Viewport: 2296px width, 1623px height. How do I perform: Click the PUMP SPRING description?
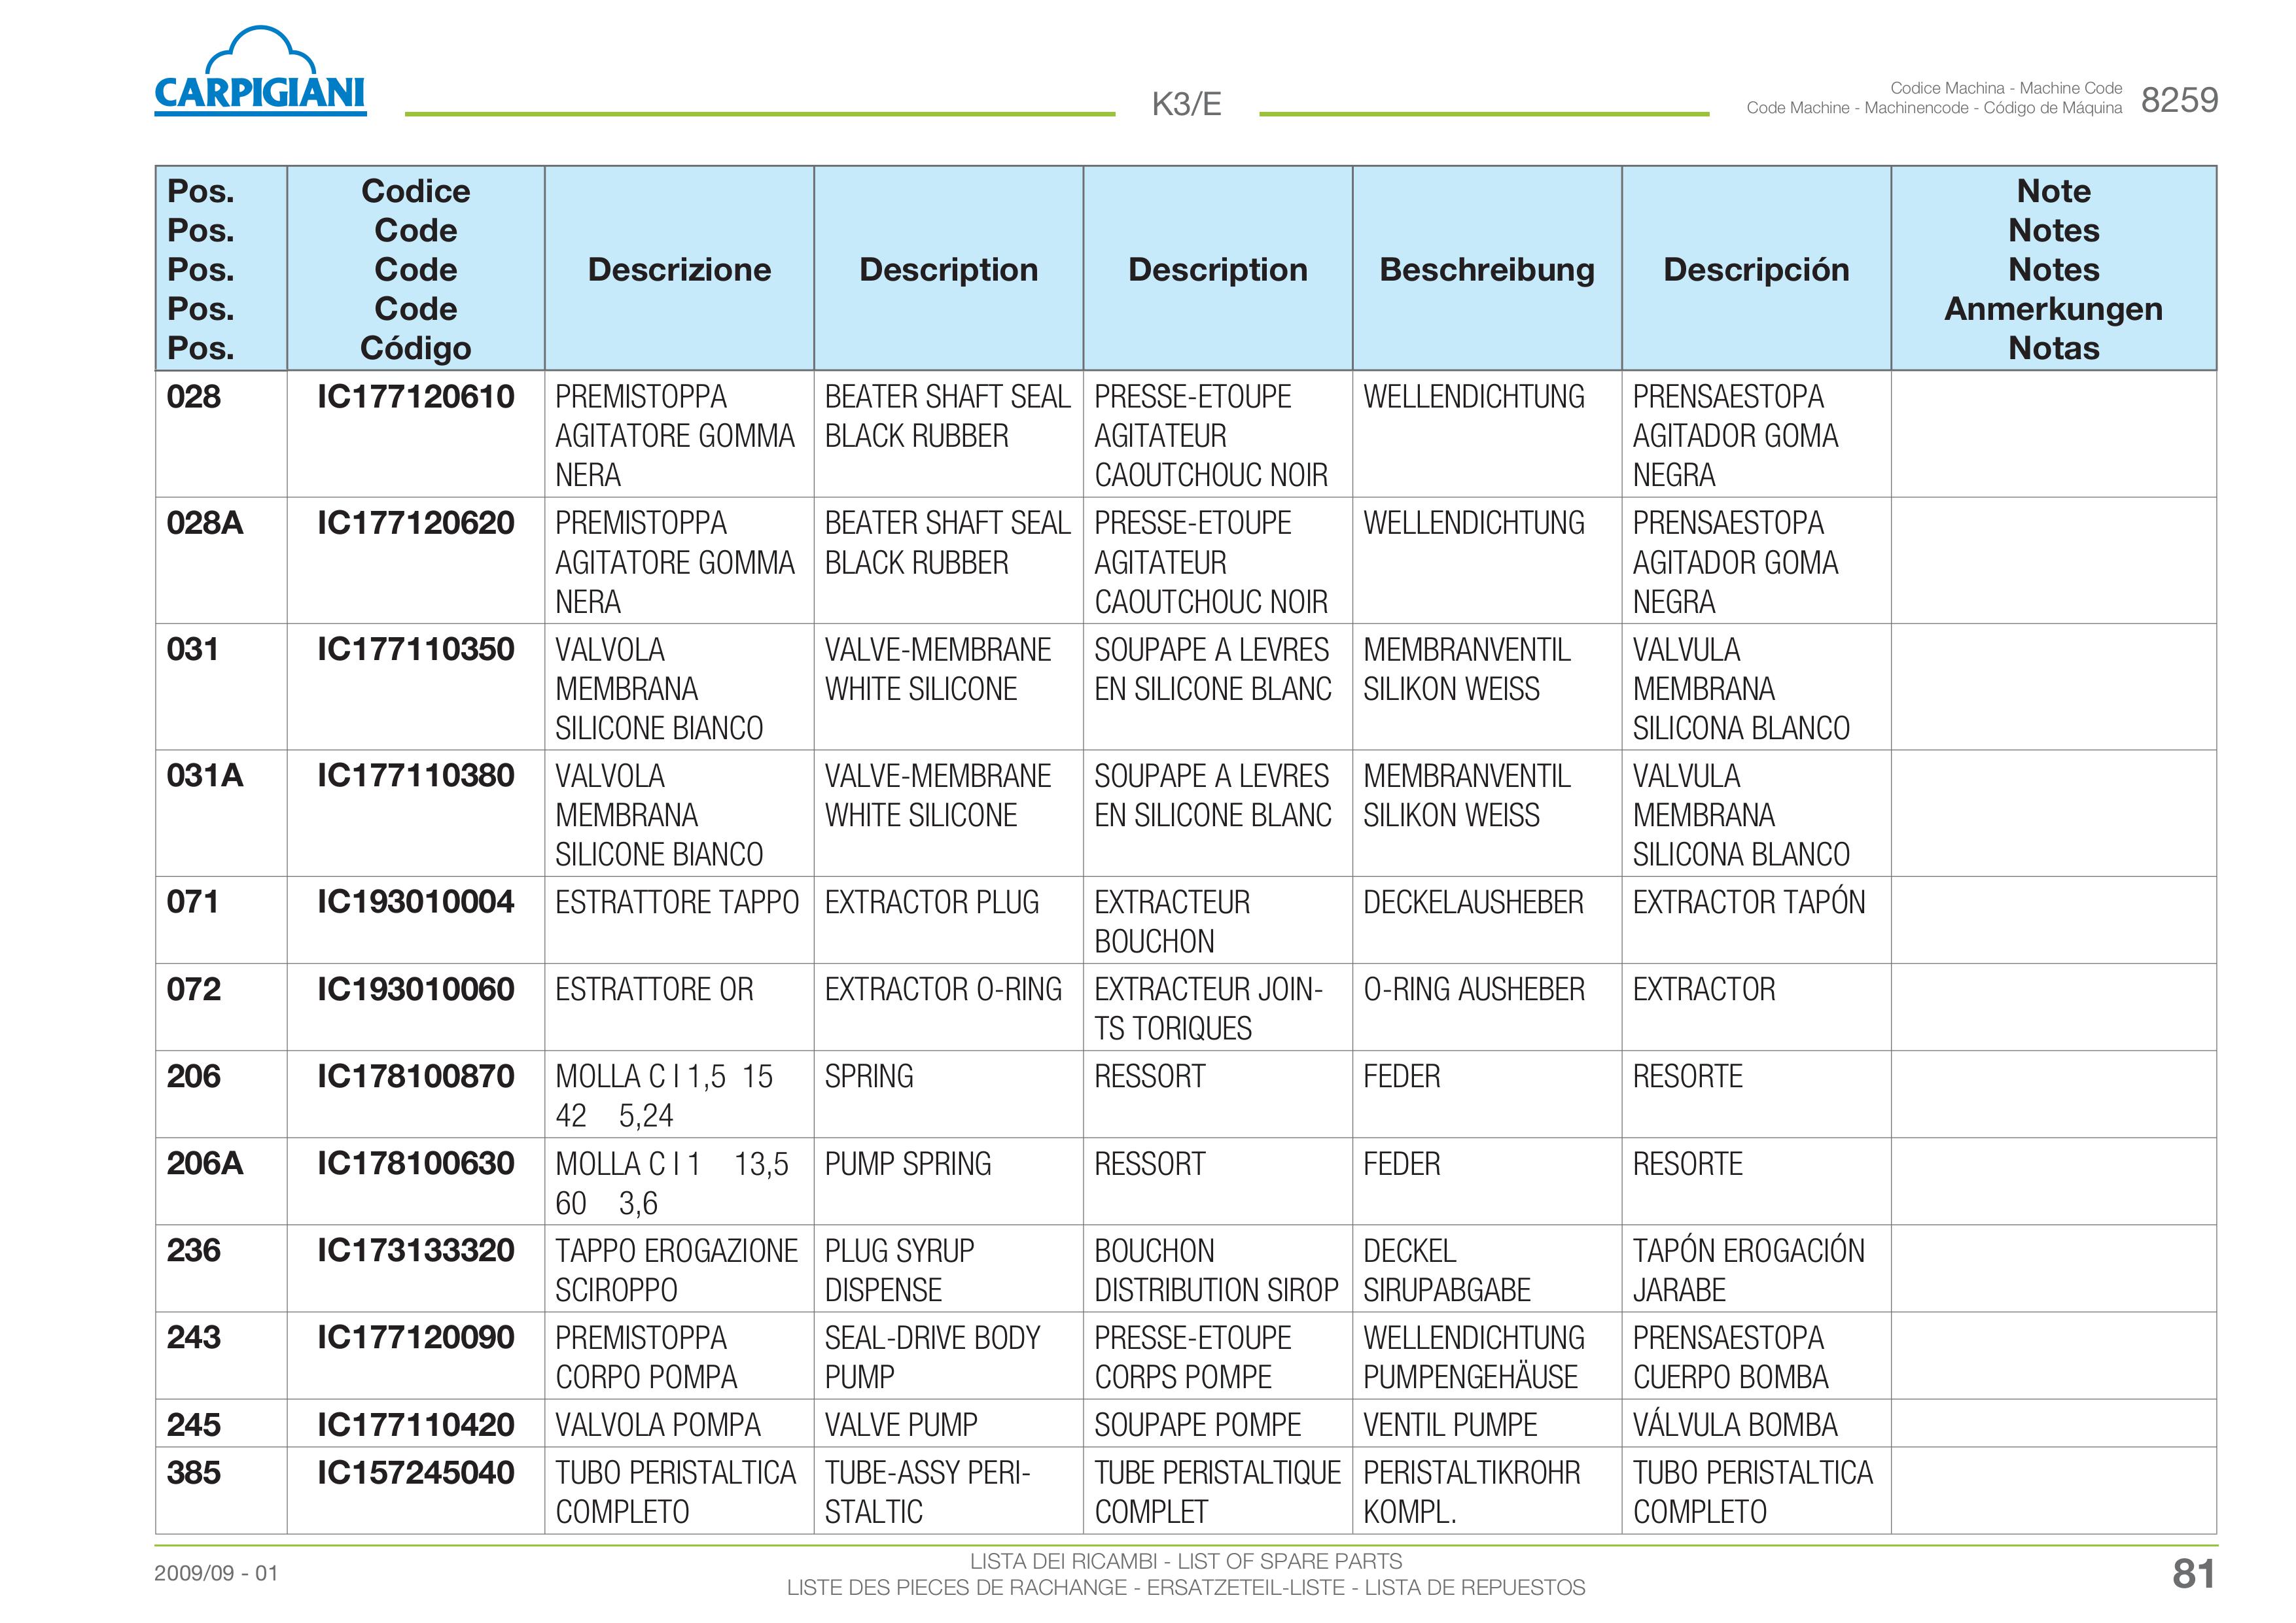[x=908, y=1164]
